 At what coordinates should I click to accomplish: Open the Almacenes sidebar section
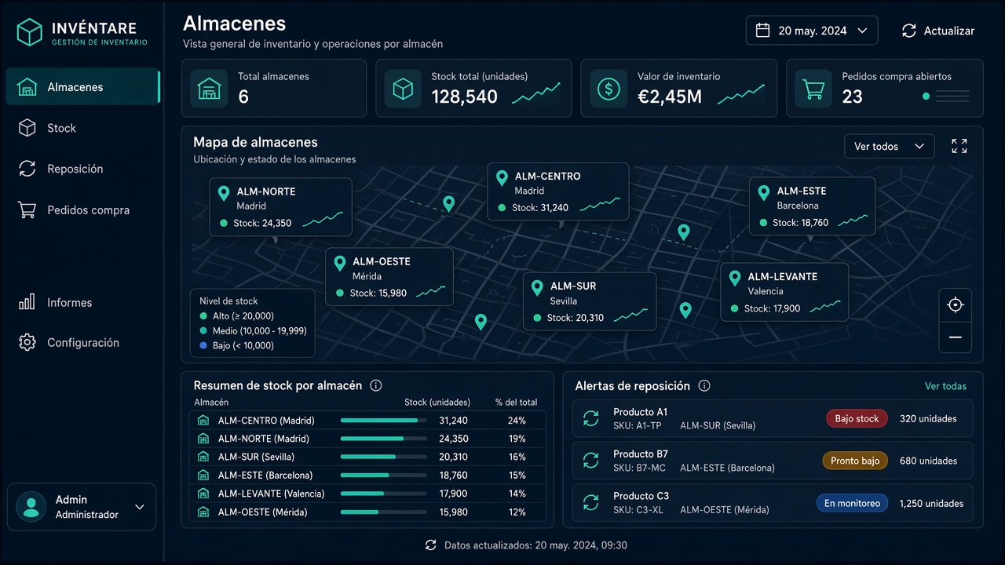tap(82, 87)
